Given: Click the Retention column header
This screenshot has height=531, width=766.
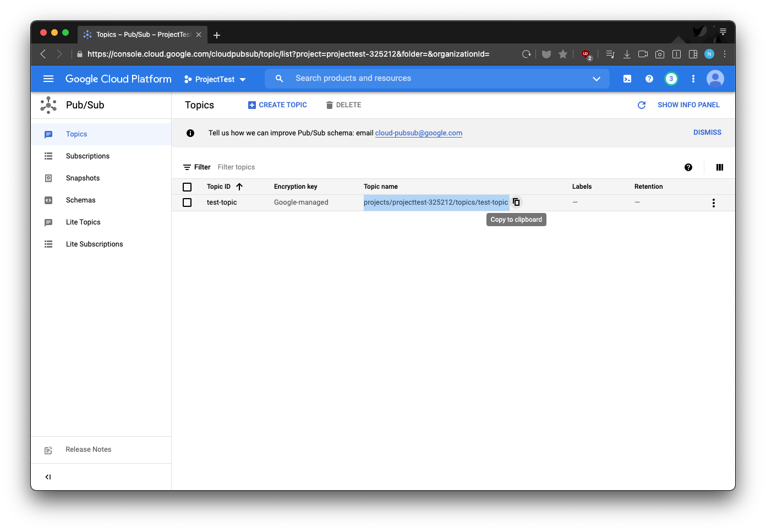Looking at the screenshot, I should click(x=648, y=187).
